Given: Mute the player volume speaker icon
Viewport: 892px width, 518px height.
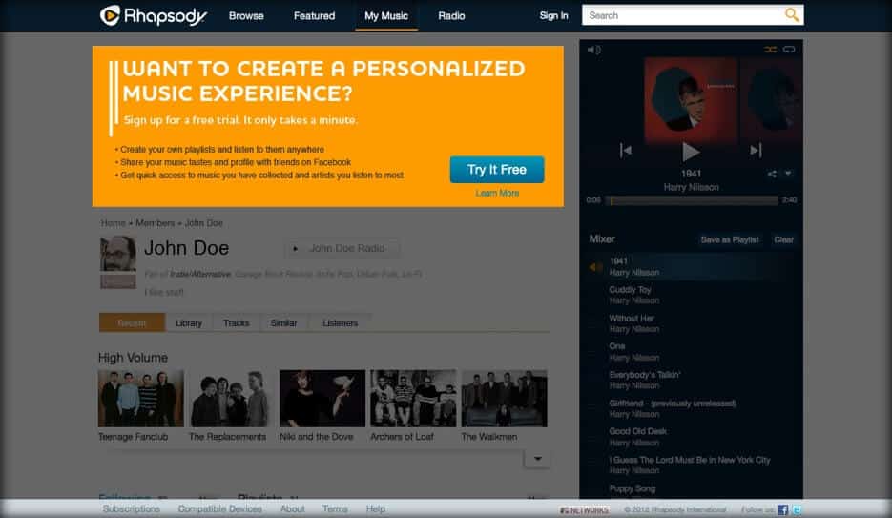Looking at the screenshot, I should click(593, 50).
